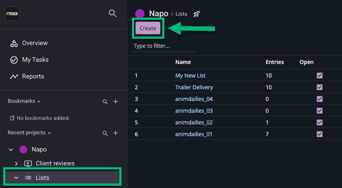
Task: Open the sidebar search magnifier
Action: [113, 14]
